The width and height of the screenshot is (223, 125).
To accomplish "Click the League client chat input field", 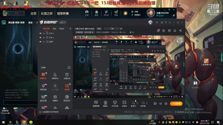I will pyautogui.click(x=20, y=102).
